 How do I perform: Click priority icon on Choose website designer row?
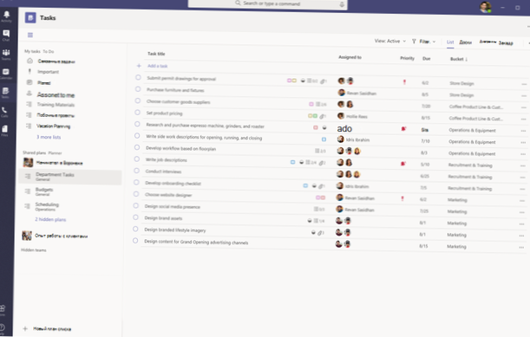402,198
